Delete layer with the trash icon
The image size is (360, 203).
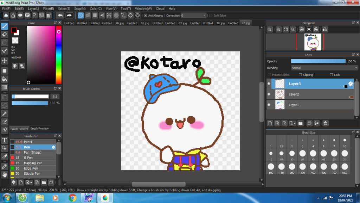point(325,123)
